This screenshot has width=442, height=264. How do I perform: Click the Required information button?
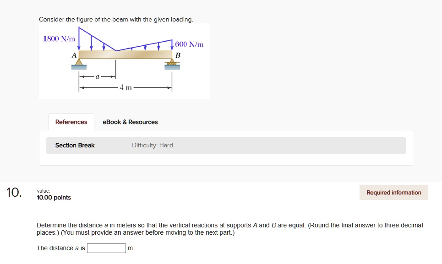pos(393,192)
